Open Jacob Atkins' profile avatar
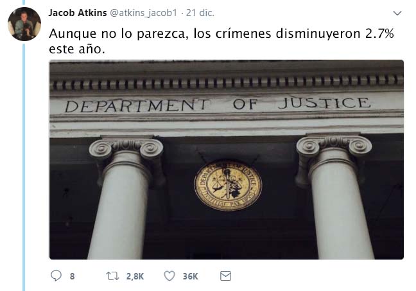 pyautogui.click(x=24, y=24)
